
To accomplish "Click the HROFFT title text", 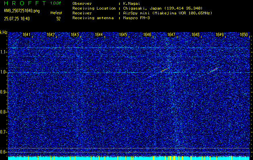I will point(25,3).
